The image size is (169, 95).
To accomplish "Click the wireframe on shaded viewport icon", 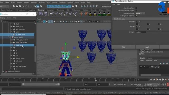I will [49, 22].
